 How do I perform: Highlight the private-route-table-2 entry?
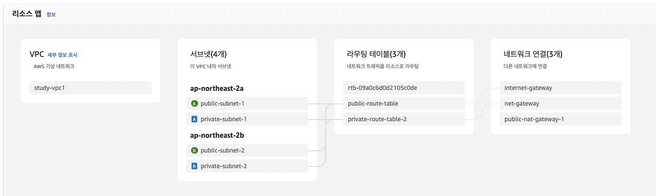tap(377, 119)
